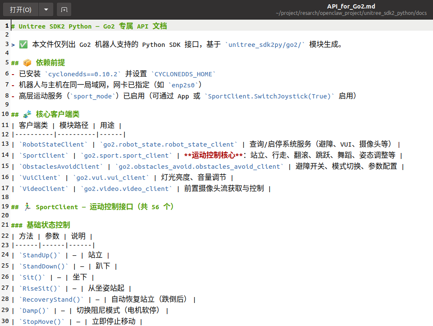Screen dimensions: 433x326
Task: Create a new document with toolbar icon
Action: coord(64,10)
